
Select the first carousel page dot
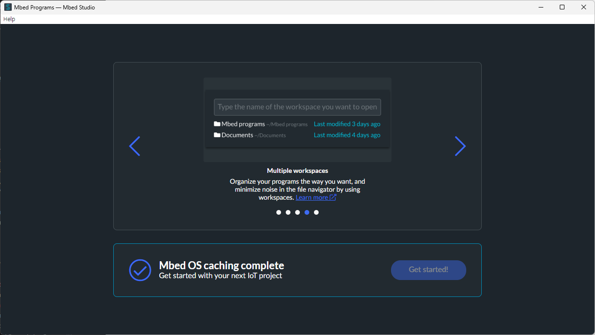coord(279,212)
